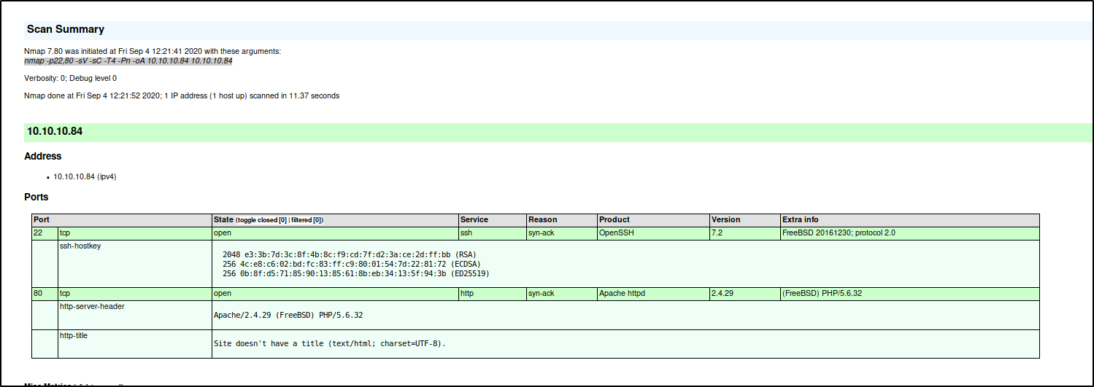
Task: Click 'Apache/2.4.29 (FreeBSD) PHP/5.6.32' header output
Action: click(288, 316)
